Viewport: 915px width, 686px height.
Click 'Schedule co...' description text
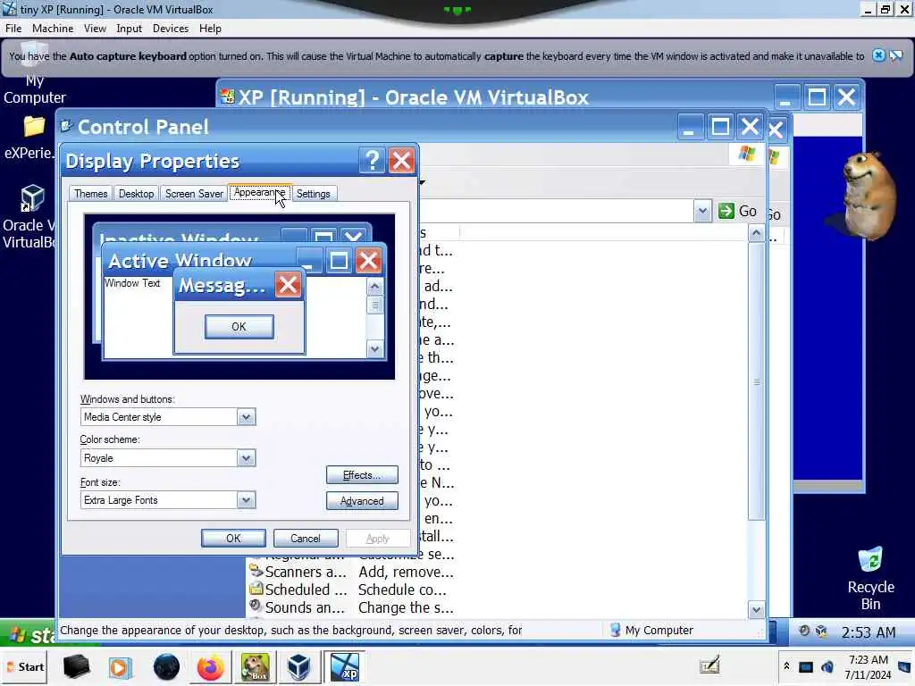tap(402, 590)
